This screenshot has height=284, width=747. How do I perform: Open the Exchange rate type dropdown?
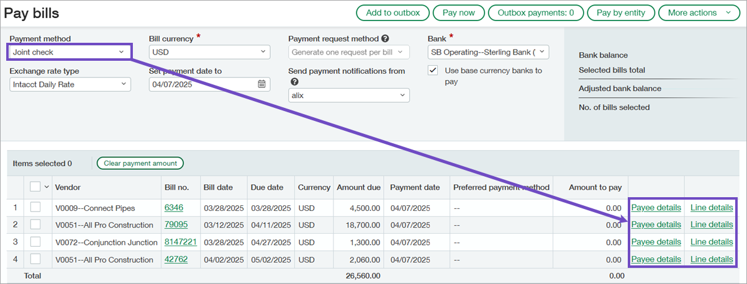click(x=70, y=84)
